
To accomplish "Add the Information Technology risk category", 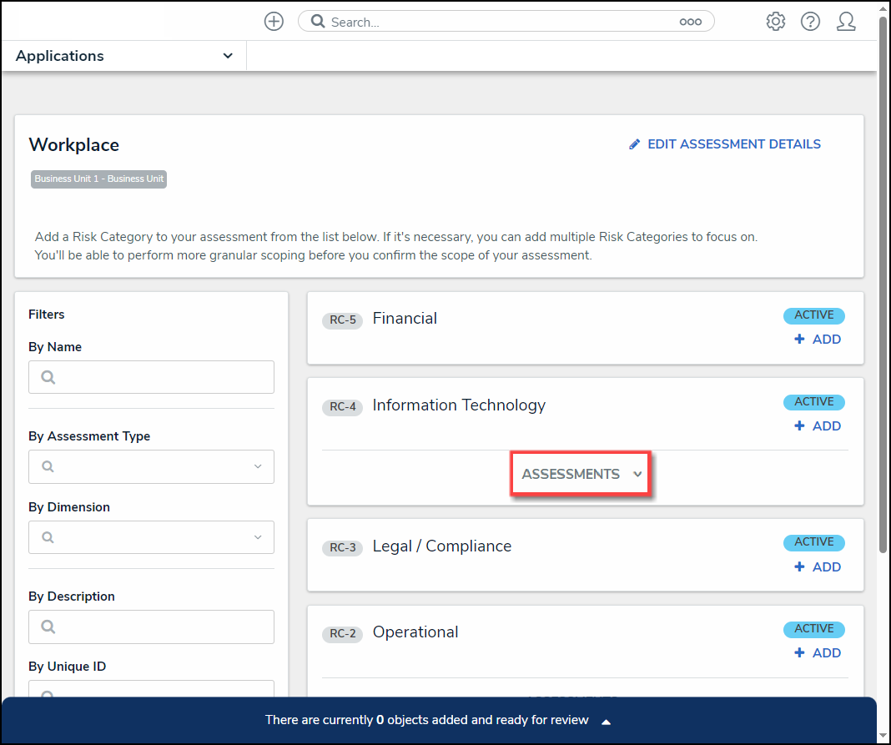I will point(818,425).
